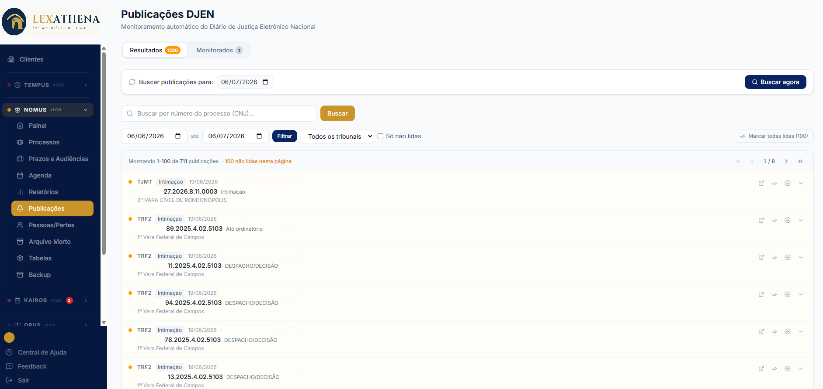This screenshot has height=389, width=823.
Task: Open the Todos os tribunais dropdown
Action: click(337, 136)
